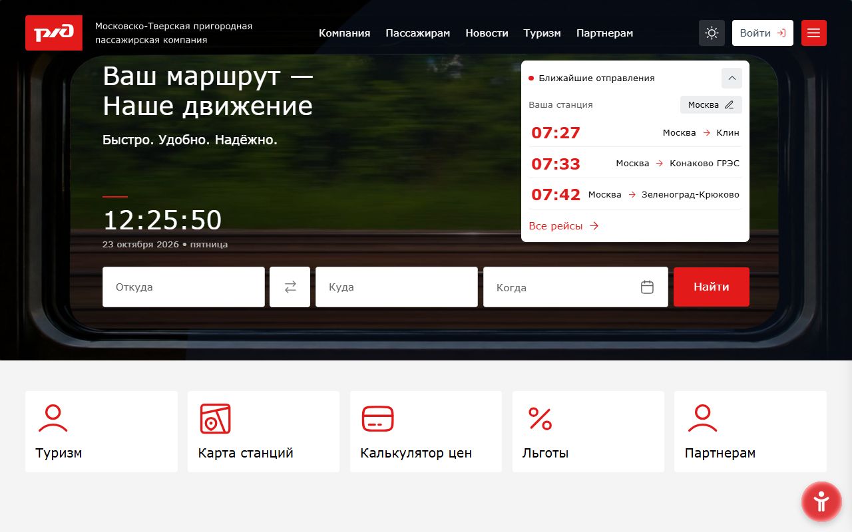Open the Партнерам navigation item

(604, 33)
